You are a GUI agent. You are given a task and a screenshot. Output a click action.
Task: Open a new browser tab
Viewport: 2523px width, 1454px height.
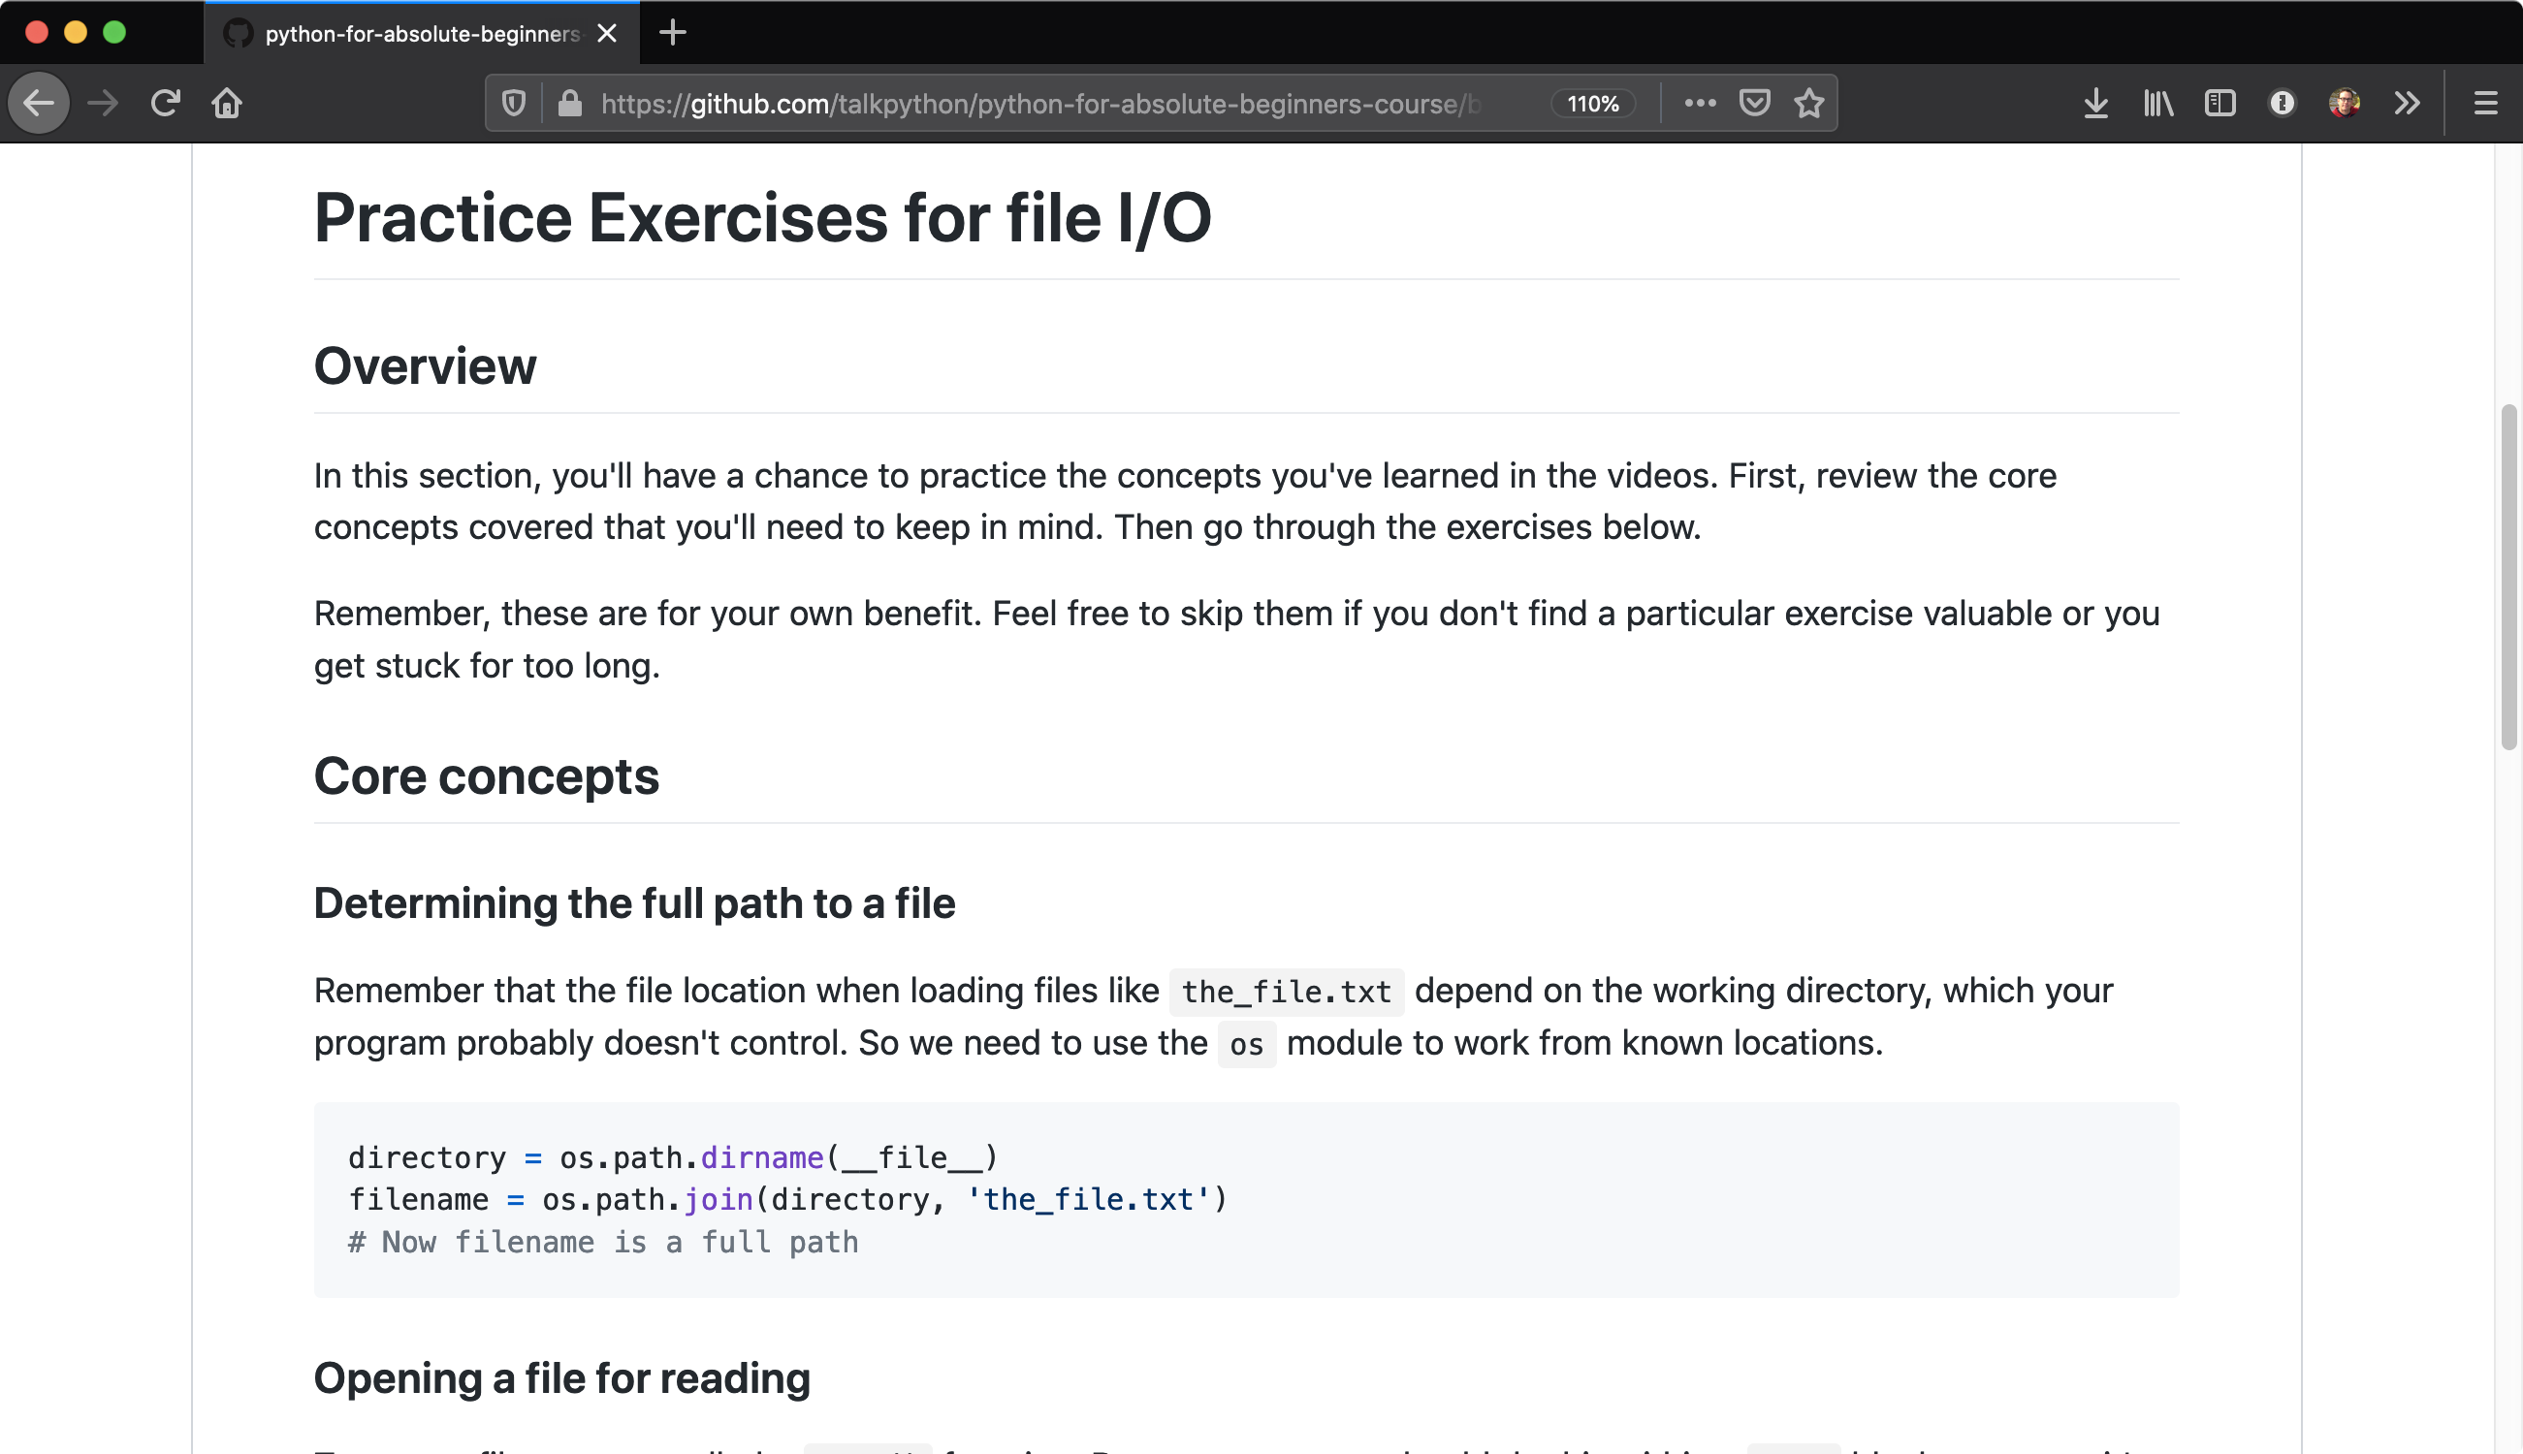671,33
